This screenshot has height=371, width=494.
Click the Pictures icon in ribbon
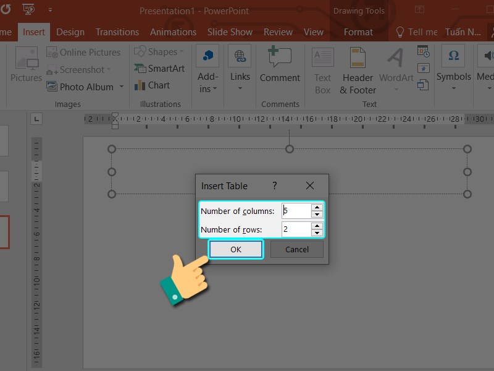click(26, 65)
